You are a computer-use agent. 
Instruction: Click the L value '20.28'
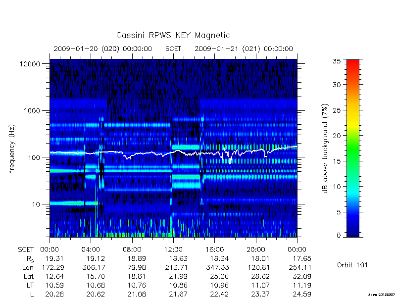(54, 294)
